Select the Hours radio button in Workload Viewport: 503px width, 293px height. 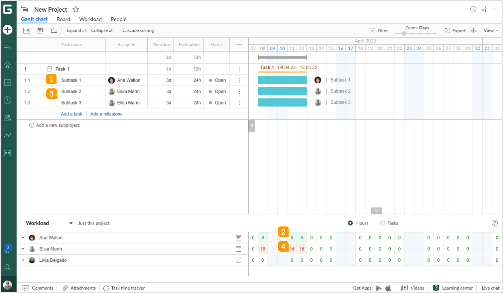[349, 223]
